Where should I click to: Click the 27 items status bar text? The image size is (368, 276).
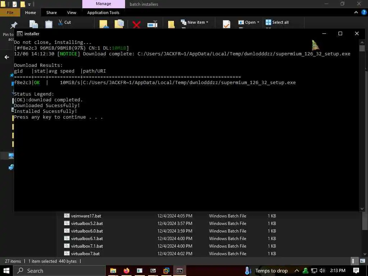coord(13,261)
